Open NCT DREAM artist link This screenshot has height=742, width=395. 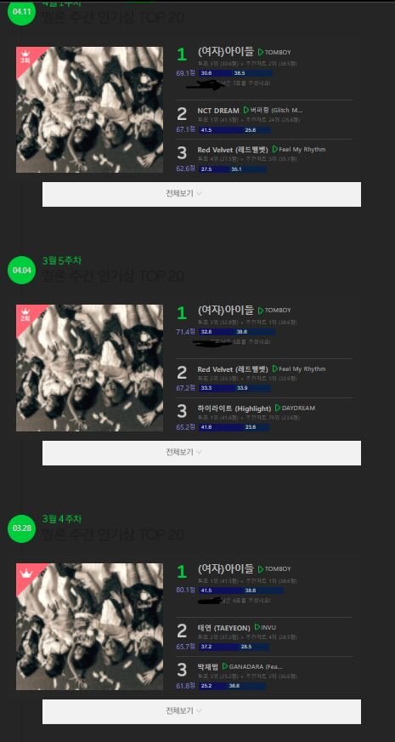click(x=218, y=111)
